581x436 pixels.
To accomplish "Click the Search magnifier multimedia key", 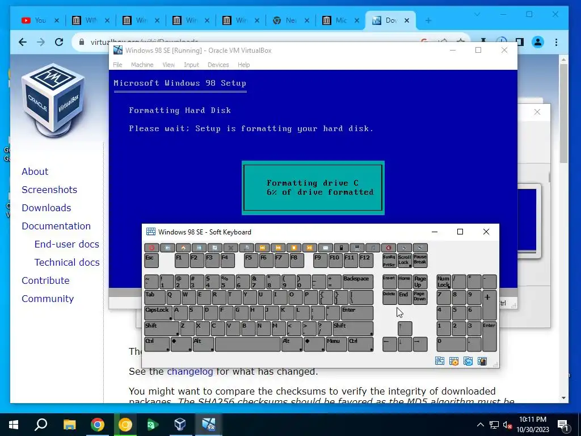I will 246,248.
